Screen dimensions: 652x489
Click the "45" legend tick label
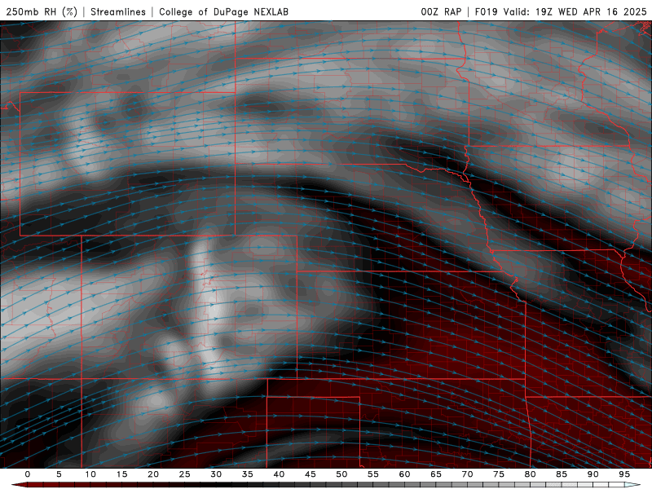[310, 474]
